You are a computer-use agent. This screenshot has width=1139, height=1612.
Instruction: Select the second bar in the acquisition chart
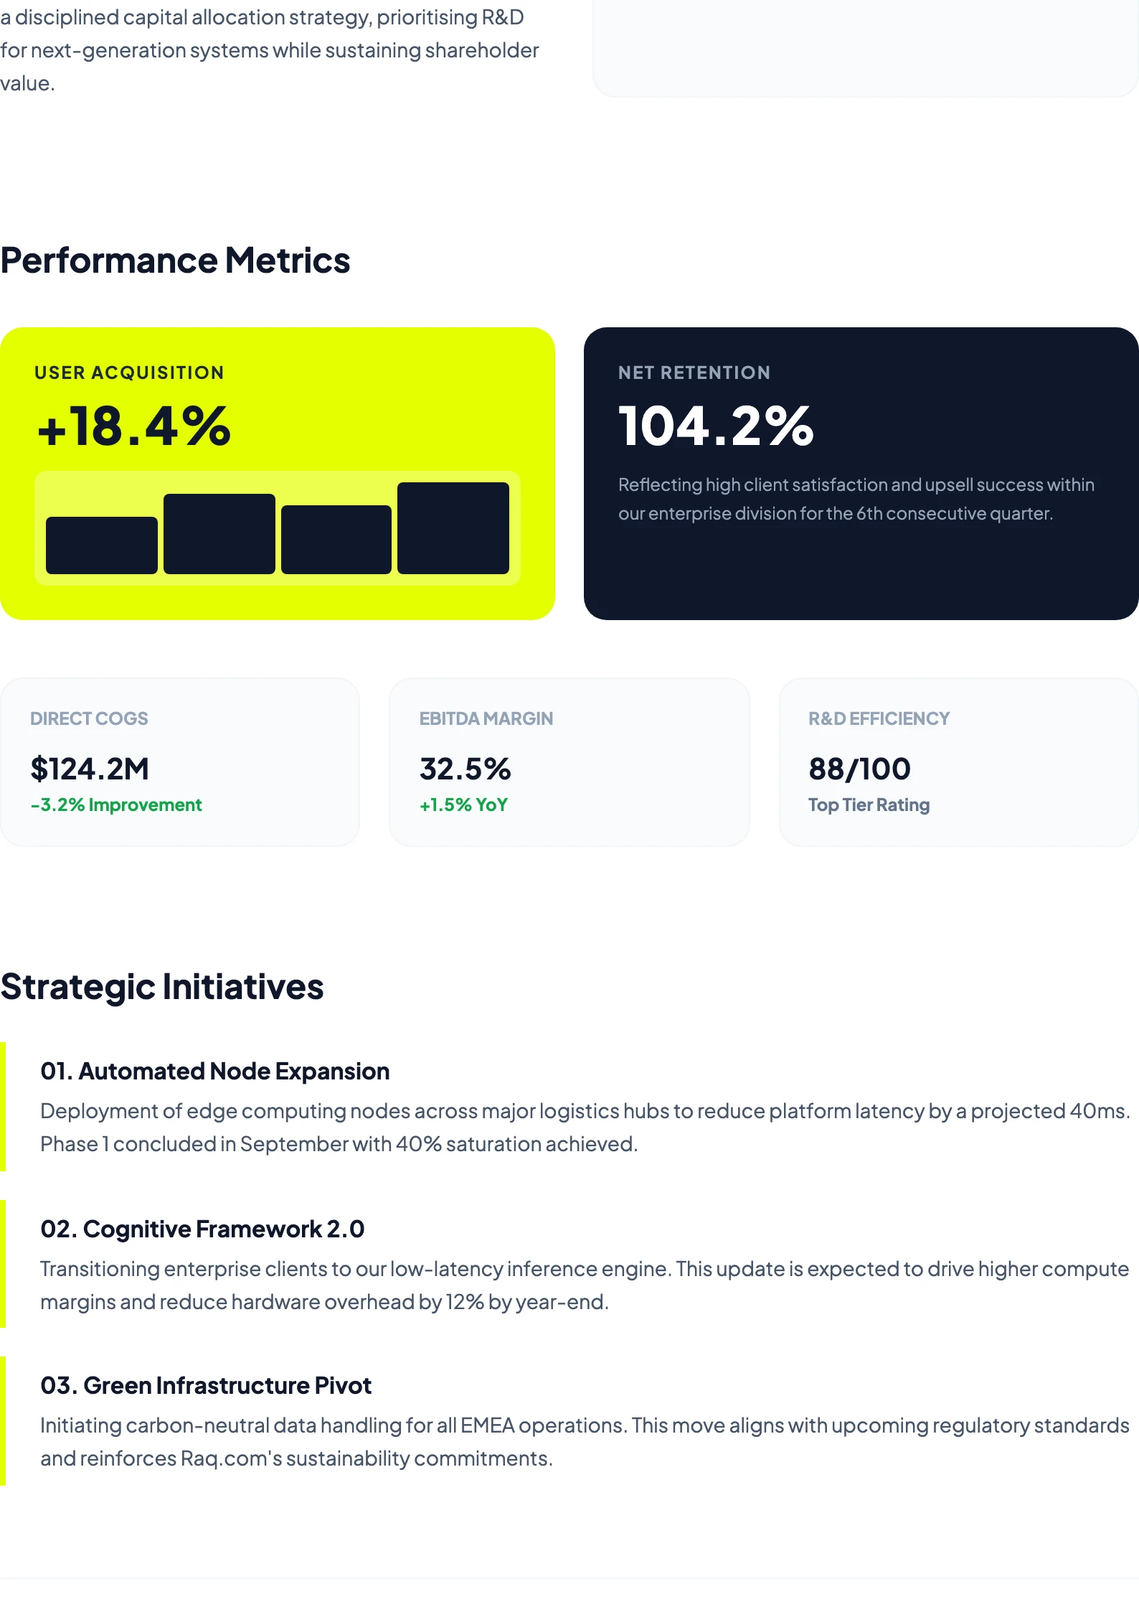[219, 533]
